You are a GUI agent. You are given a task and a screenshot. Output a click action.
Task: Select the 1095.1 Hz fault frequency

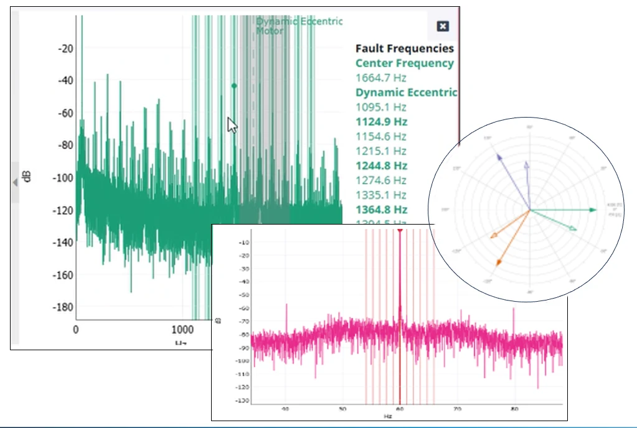tap(380, 107)
